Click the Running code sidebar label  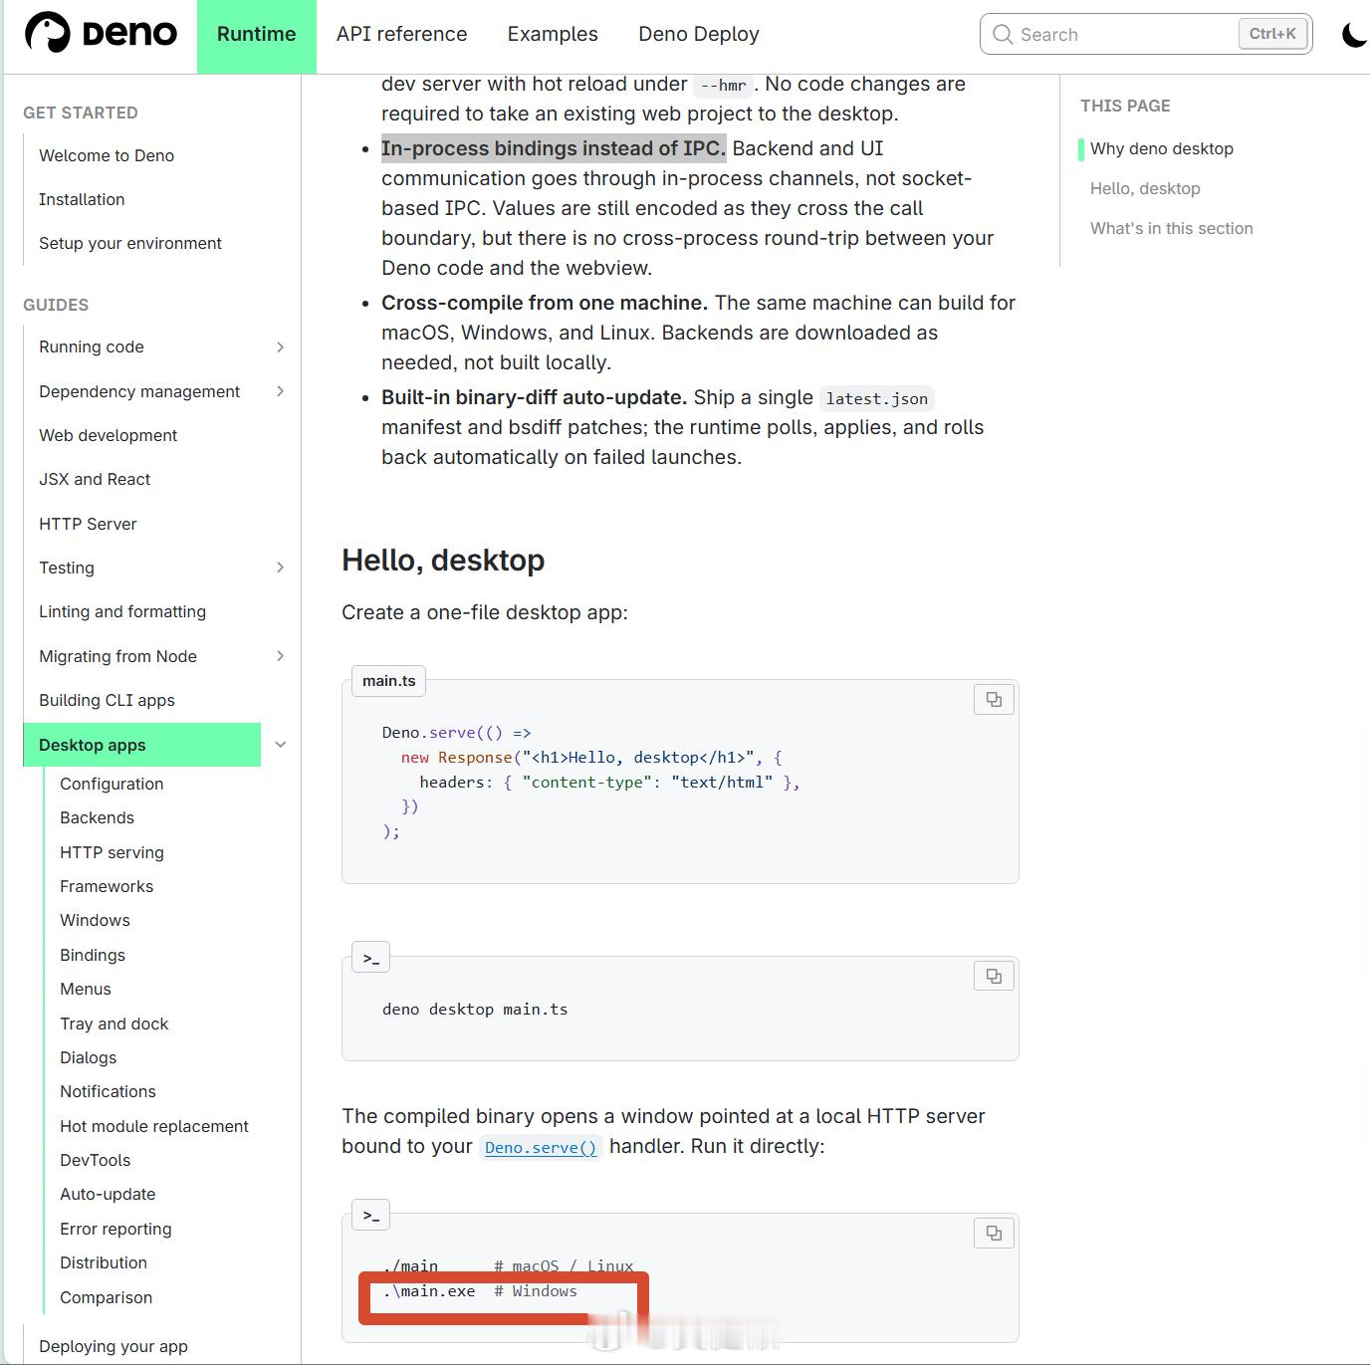(x=92, y=346)
